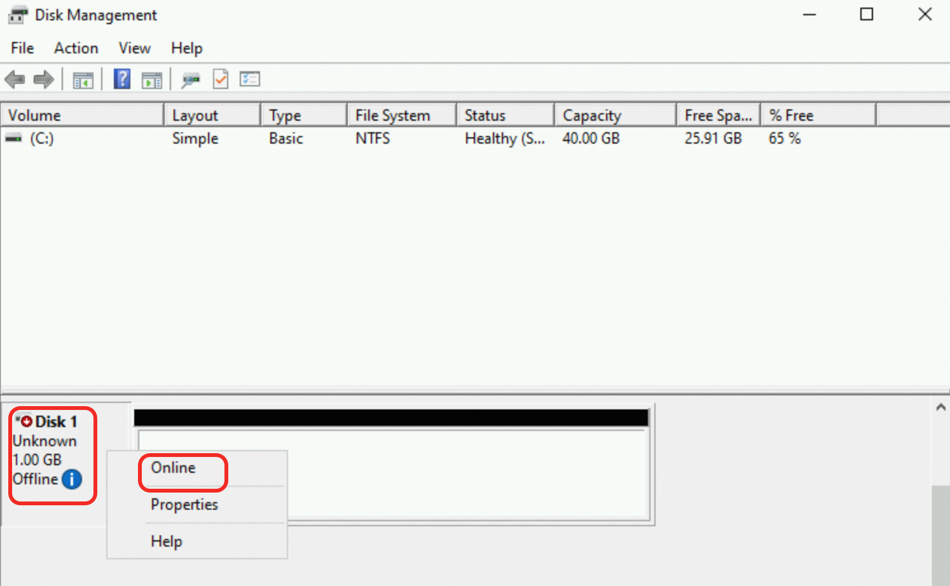This screenshot has width=950, height=586.
Task: Sort by the Free Spa... column header
Action: pyautogui.click(x=719, y=116)
